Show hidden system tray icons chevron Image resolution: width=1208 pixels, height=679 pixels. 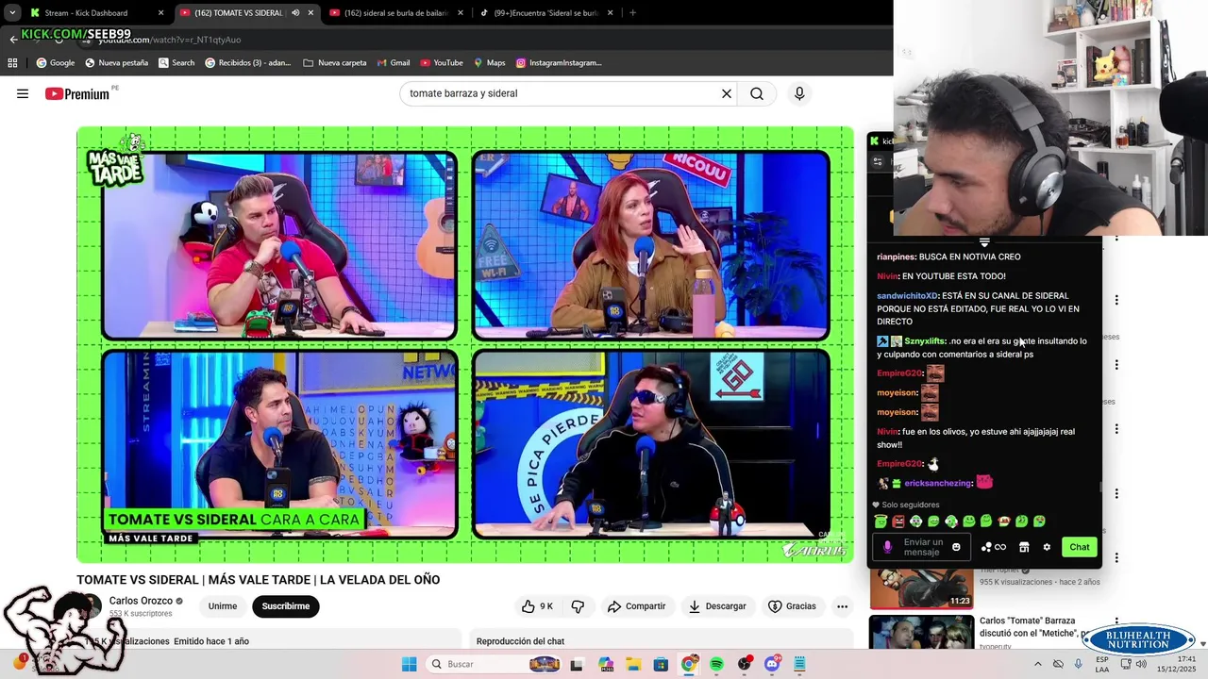click(x=1038, y=664)
